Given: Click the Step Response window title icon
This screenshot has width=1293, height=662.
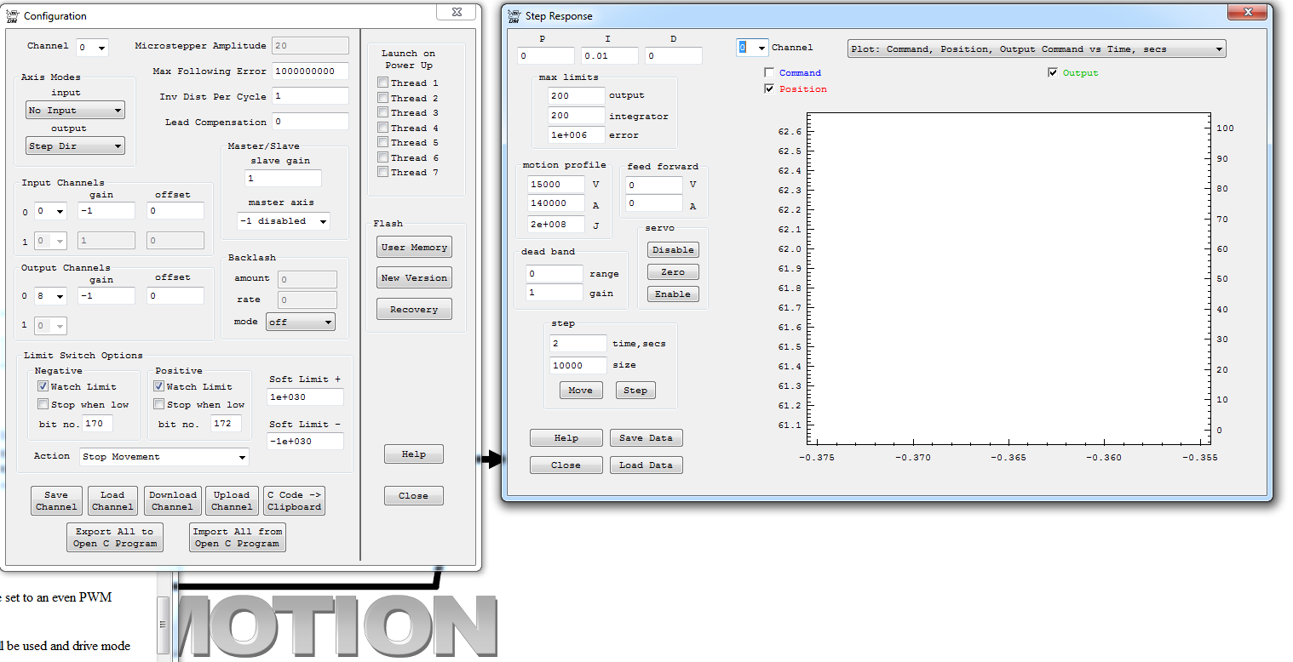Looking at the screenshot, I should pyautogui.click(x=514, y=15).
